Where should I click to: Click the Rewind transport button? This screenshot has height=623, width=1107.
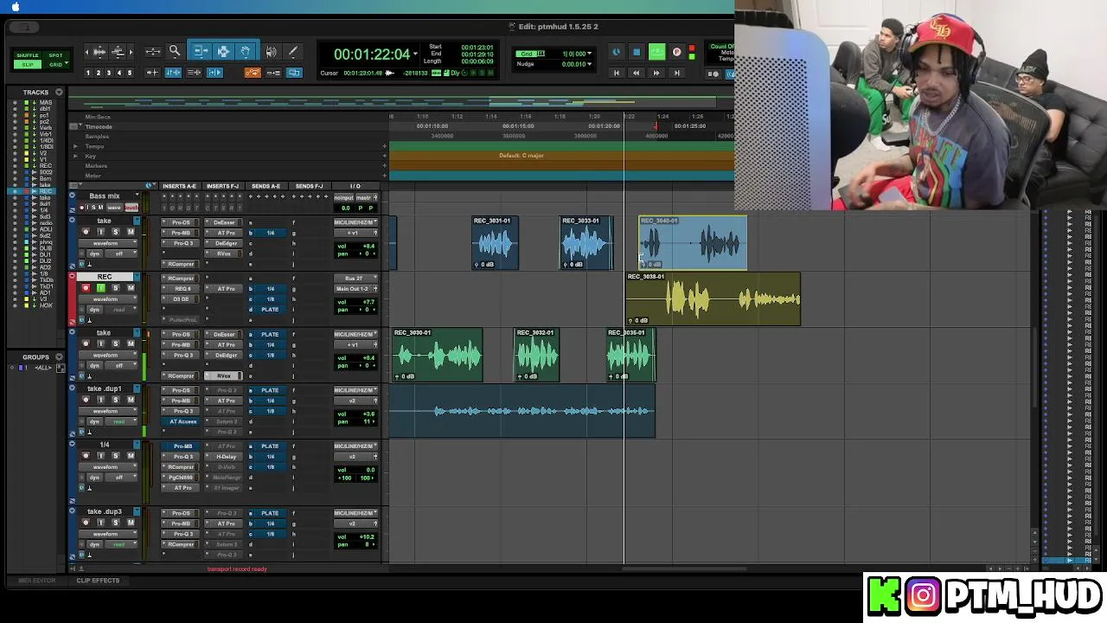coord(637,74)
